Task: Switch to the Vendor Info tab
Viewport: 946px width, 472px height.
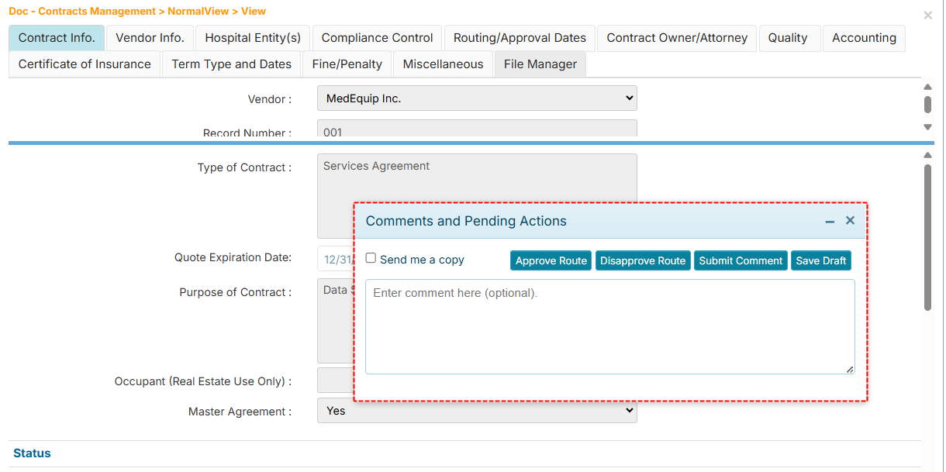Action: (x=150, y=37)
